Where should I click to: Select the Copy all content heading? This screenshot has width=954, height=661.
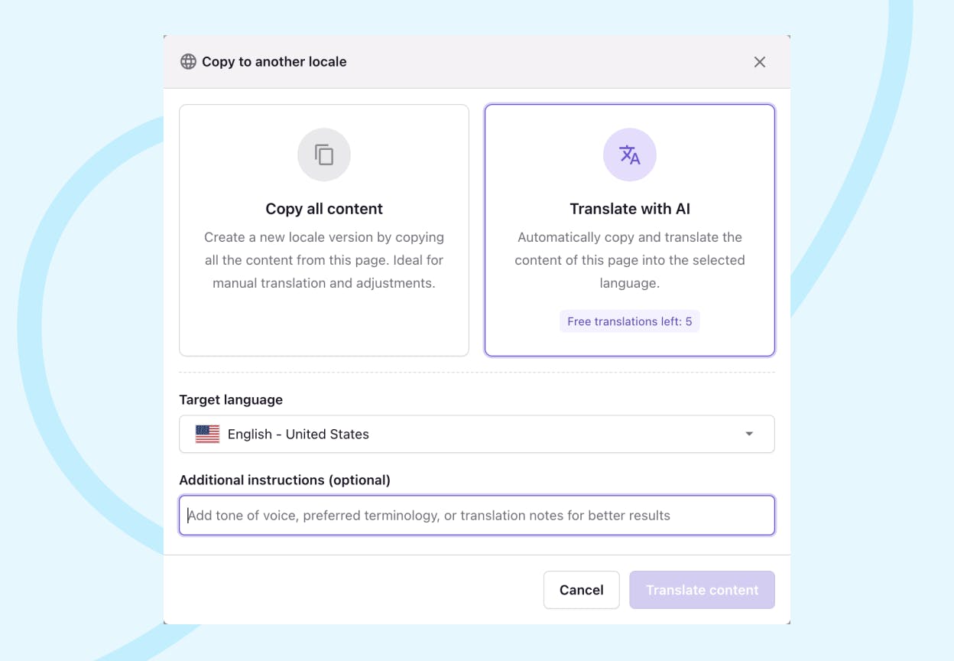[324, 209]
